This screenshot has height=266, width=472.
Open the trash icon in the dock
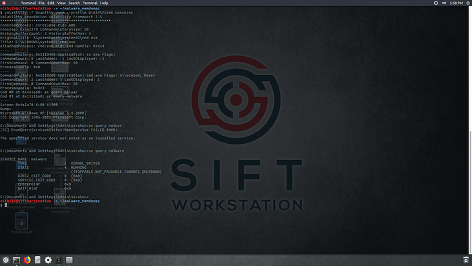tap(466, 260)
